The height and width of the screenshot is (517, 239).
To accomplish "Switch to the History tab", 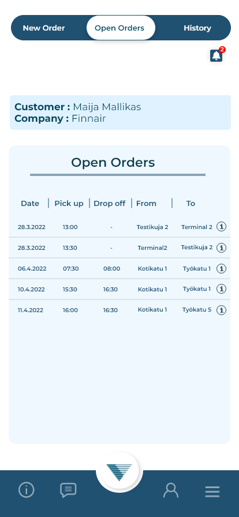I will [197, 28].
